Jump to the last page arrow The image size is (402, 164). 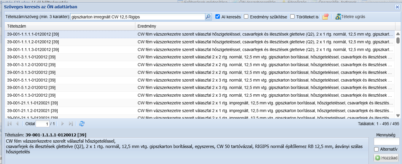(71, 124)
